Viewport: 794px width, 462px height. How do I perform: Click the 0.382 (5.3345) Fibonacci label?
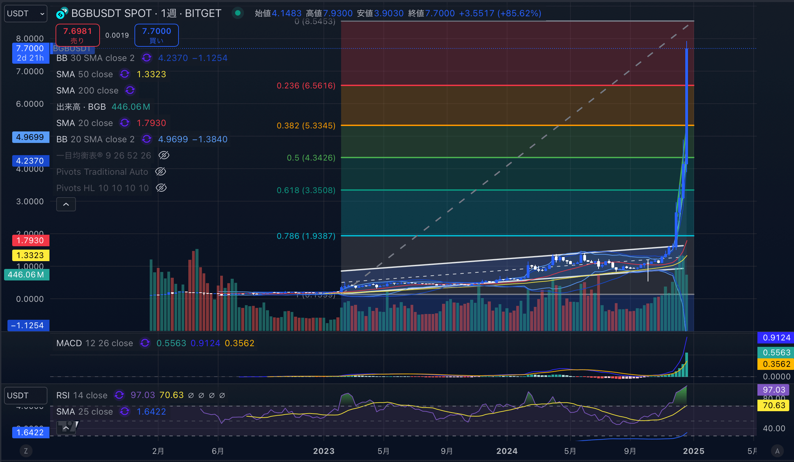(x=306, y=125)
